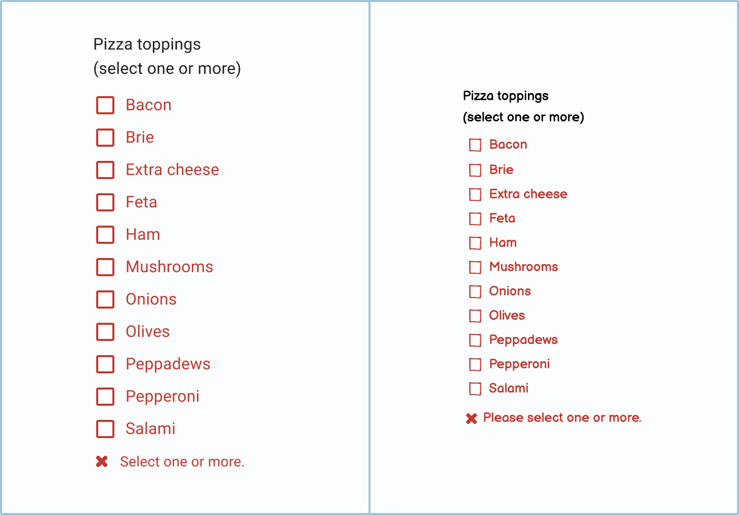The height and width of the screenshot is (515, 739).
Task: Toggle the small Ham checkbox
Action: click(x=475, y=243)
